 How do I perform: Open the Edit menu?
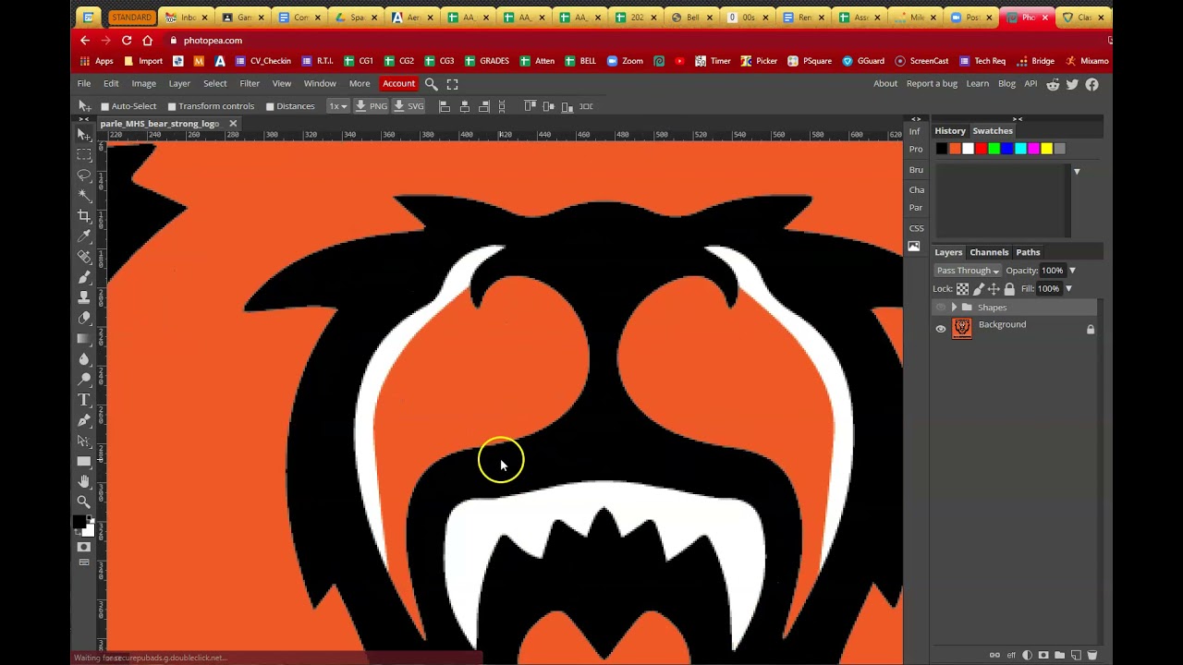pyautogui.click(x=111, y=84)
